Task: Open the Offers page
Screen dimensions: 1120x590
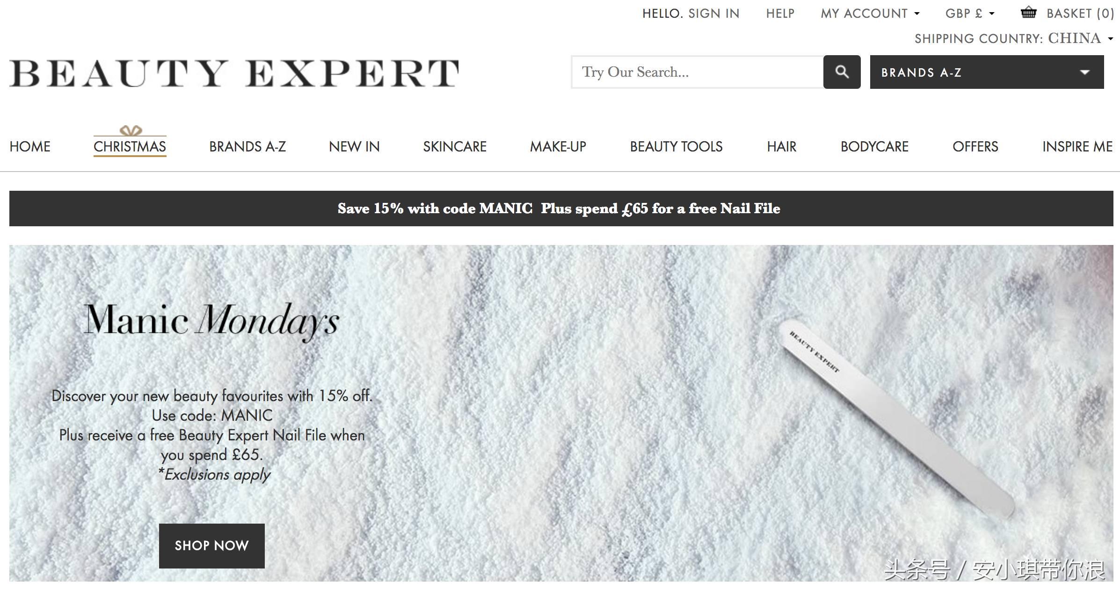Action: click(975, 147)
